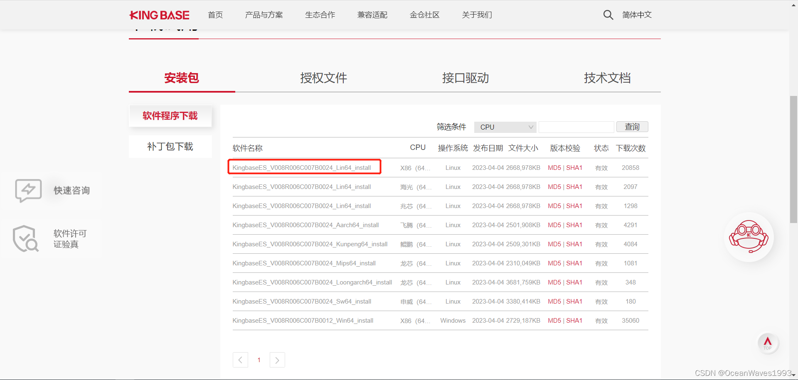The image size is (798, 380).
Task: Download Lin64_install for 海光 CPU
Action: pyautogui.click(x=302, y=187)
